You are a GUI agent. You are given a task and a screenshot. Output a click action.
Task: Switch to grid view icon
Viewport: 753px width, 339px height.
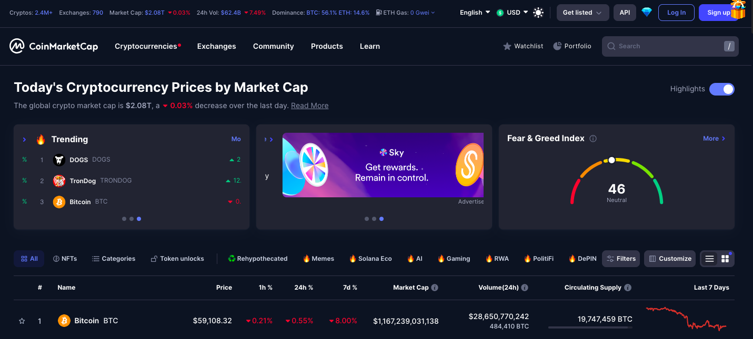click(725, 259)
